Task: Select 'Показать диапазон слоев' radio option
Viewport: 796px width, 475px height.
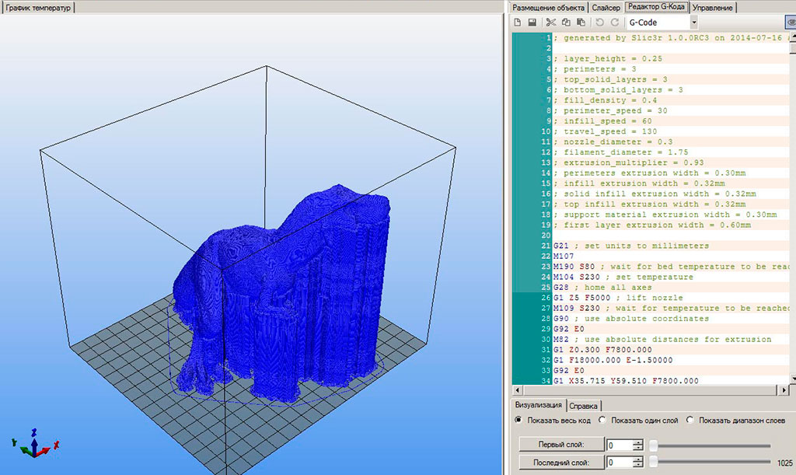Action: click(690, 421)
